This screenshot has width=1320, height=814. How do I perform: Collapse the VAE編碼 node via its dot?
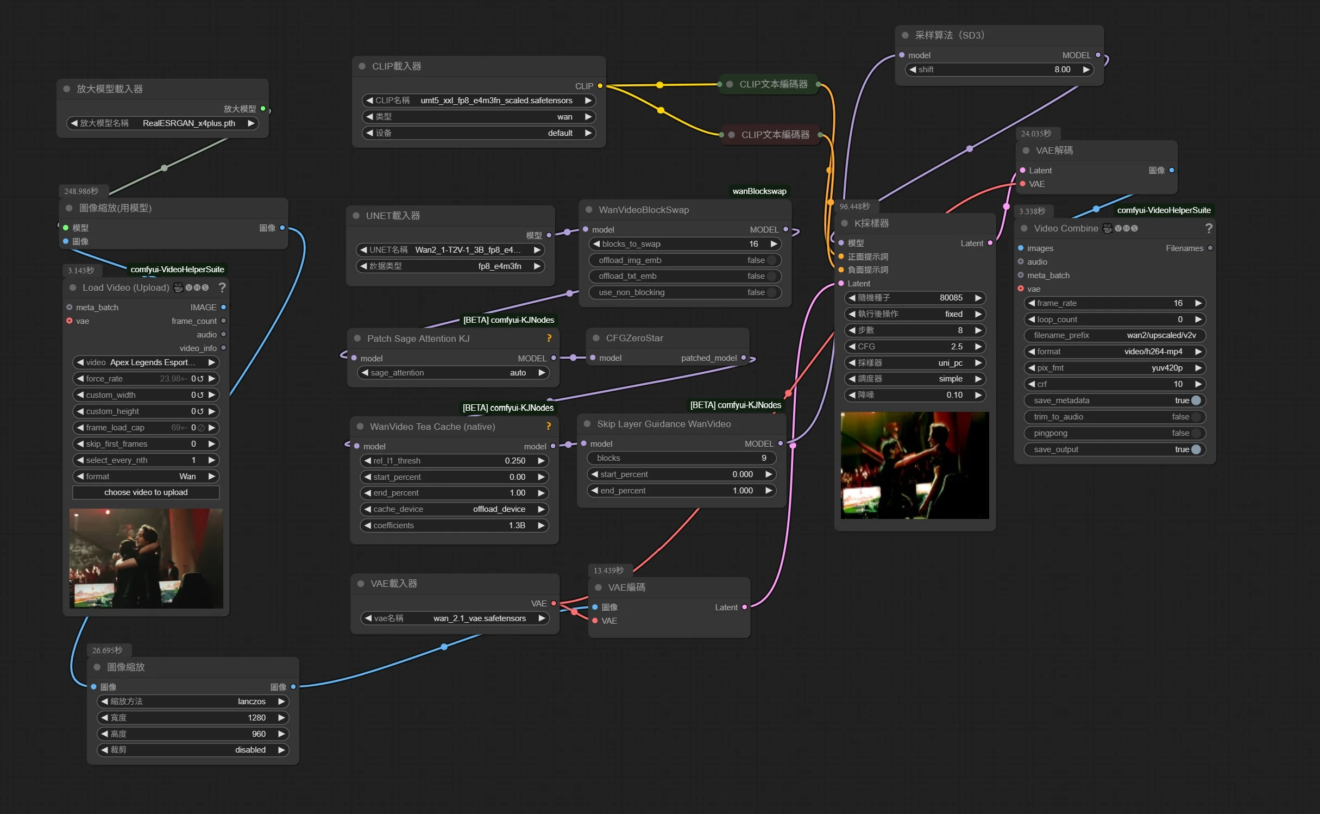coord(598,587)
